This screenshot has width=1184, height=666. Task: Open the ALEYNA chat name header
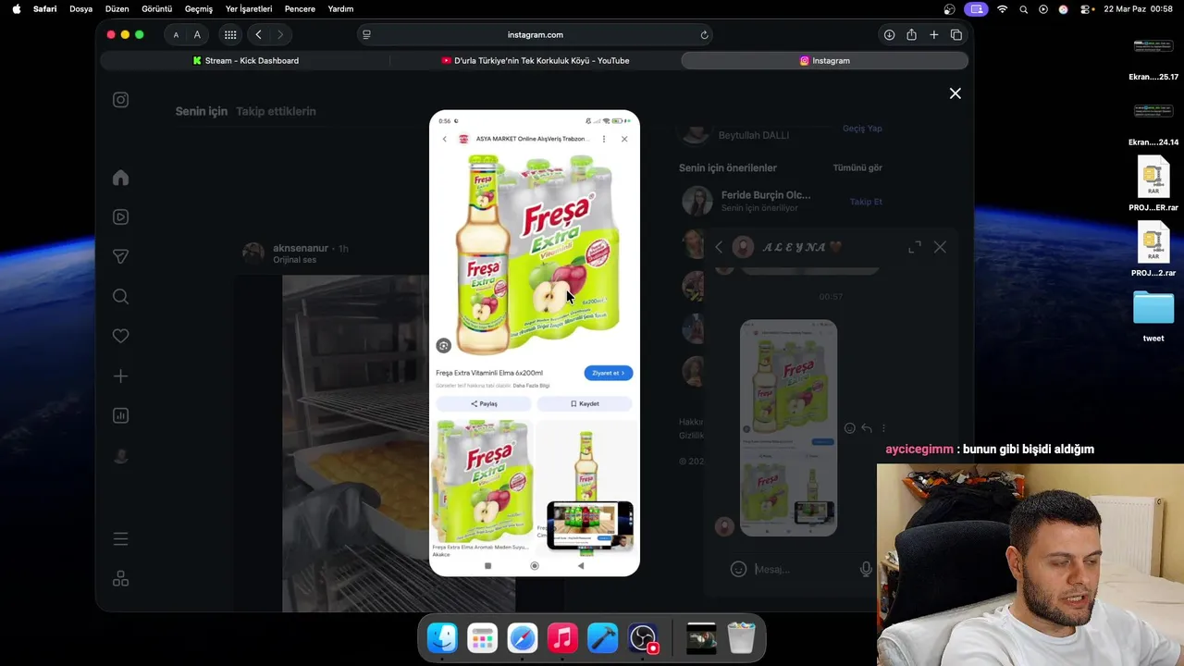[802, 247]
